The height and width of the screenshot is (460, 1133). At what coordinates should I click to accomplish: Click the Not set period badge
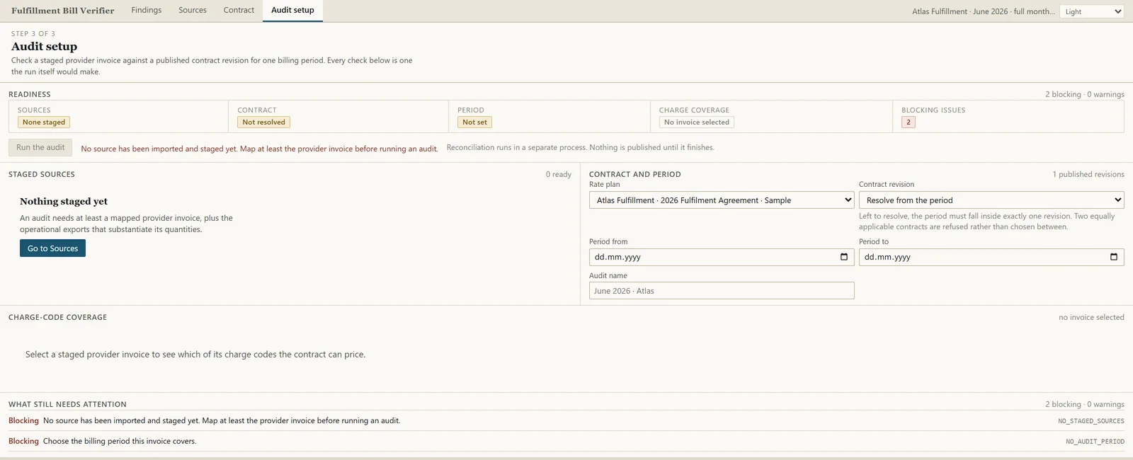(x=474, y=122)
